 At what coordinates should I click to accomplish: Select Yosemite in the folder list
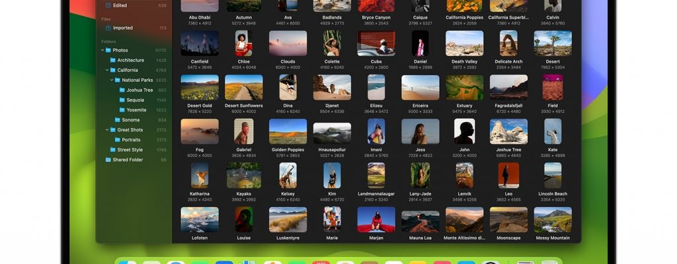tap(136, 110)
